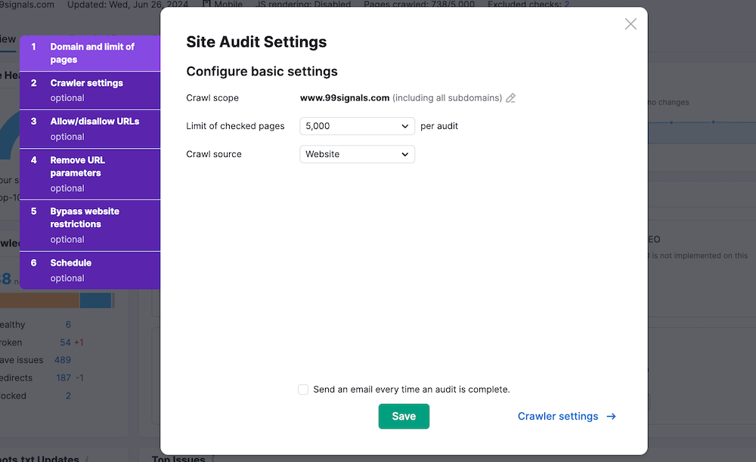756x462 pixels.
Task: Click the healthy pages count of 6
Action: (68, 325)
